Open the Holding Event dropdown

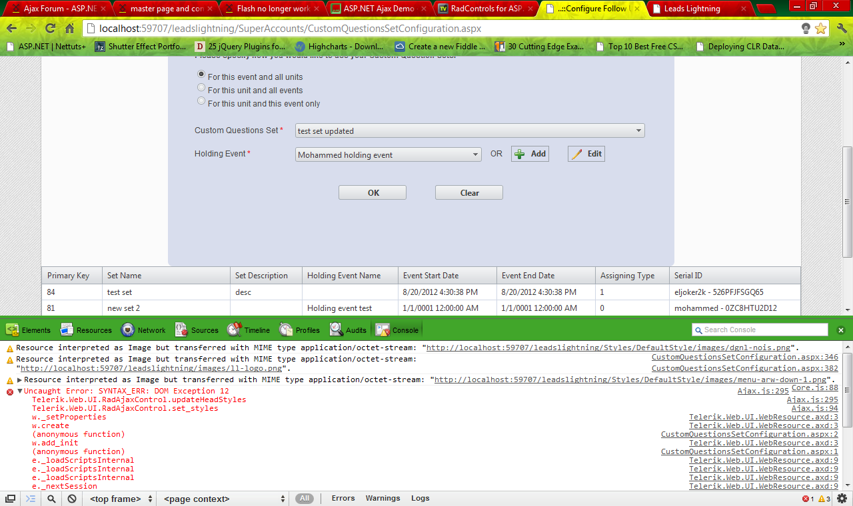pos(388,154)
